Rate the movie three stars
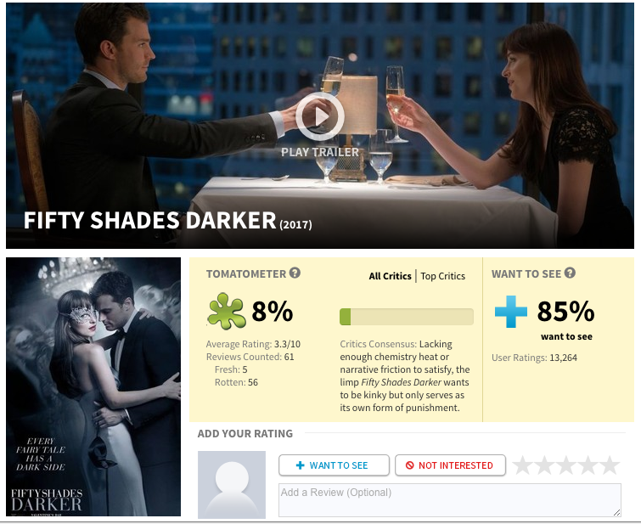641x524 pixels. point(566,465)
